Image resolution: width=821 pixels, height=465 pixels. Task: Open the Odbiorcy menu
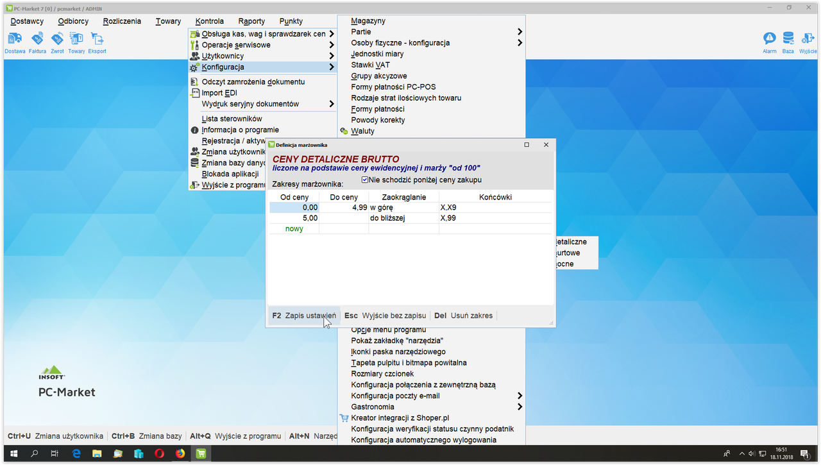73,21
